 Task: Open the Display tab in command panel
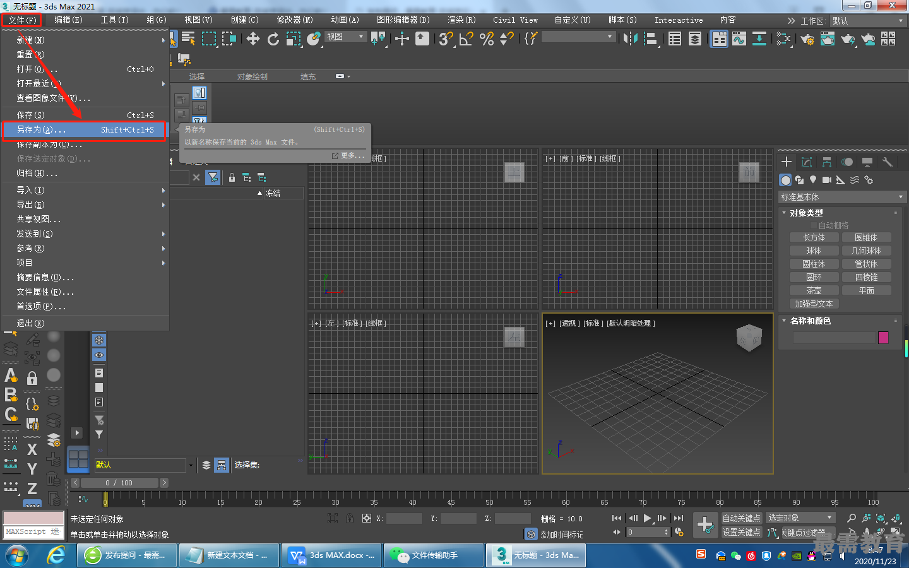867,162
